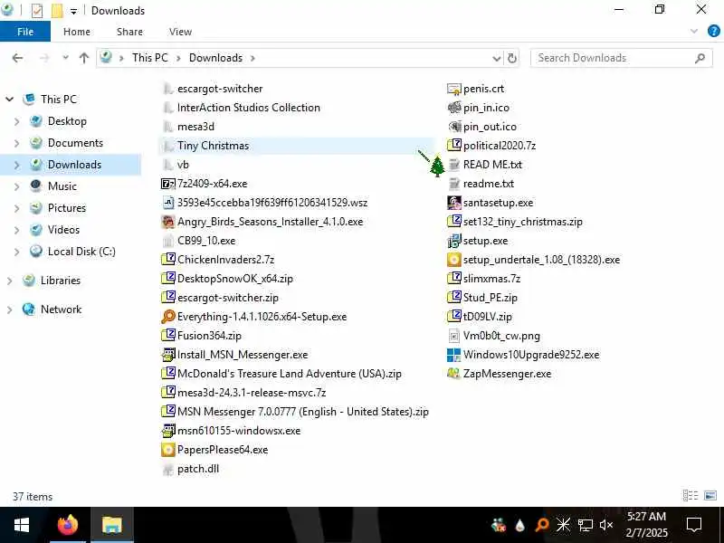
Task: Select the setup.exe installer icon
Action: coord(454,241)
